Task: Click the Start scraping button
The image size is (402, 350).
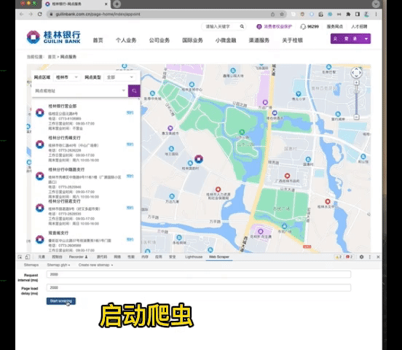Action: coord(61,301)
